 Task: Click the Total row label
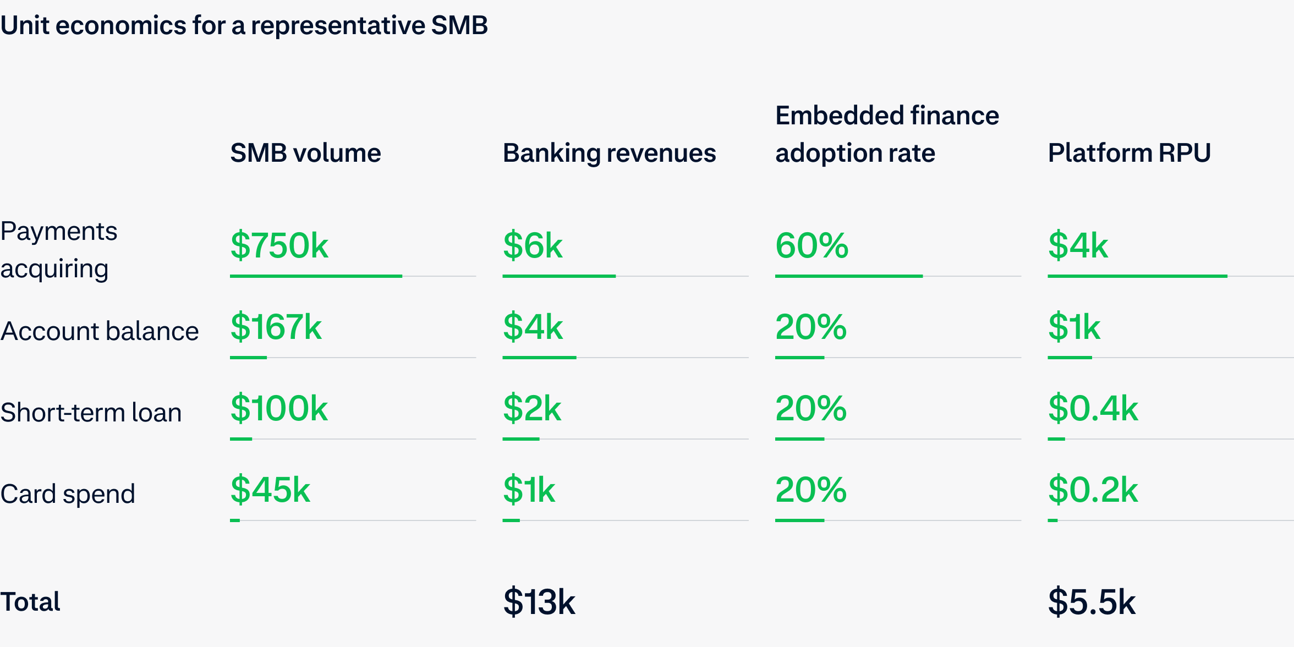tap(30, 602)
